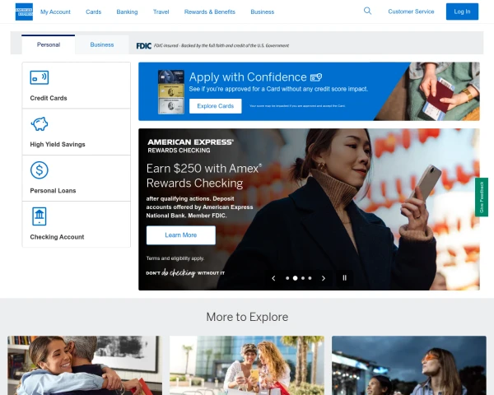
Task: Click Learn More on Rewards Checking
Action: click(181, 235)
